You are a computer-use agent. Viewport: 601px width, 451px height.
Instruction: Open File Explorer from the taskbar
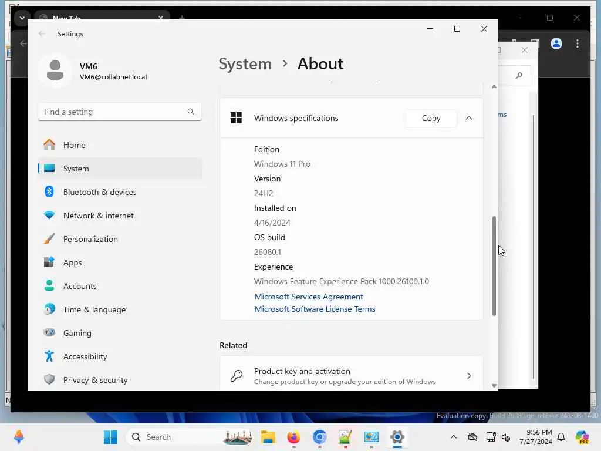coord(268,437)
